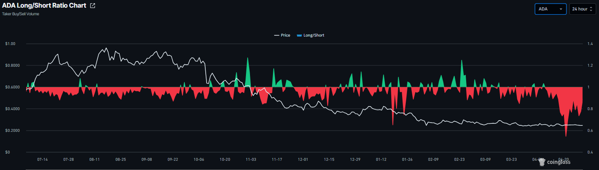
Task: Select the 02-23 date on timeline
Action: point(459,160)
